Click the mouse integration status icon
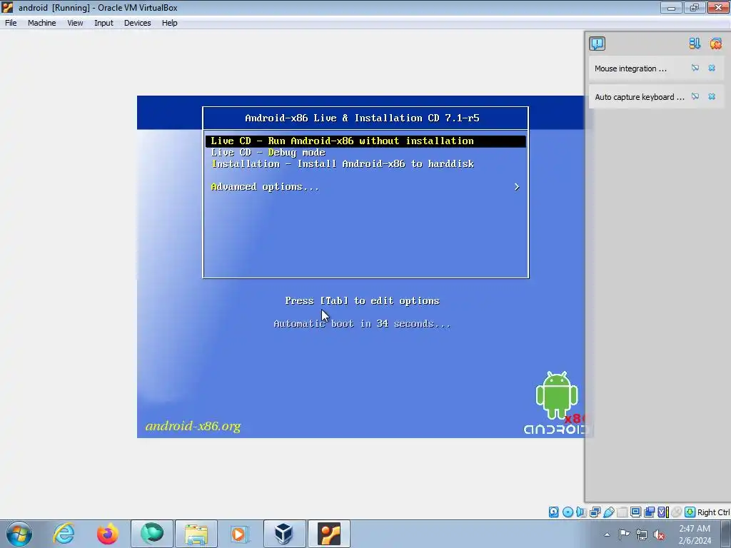 click(676, 512)
